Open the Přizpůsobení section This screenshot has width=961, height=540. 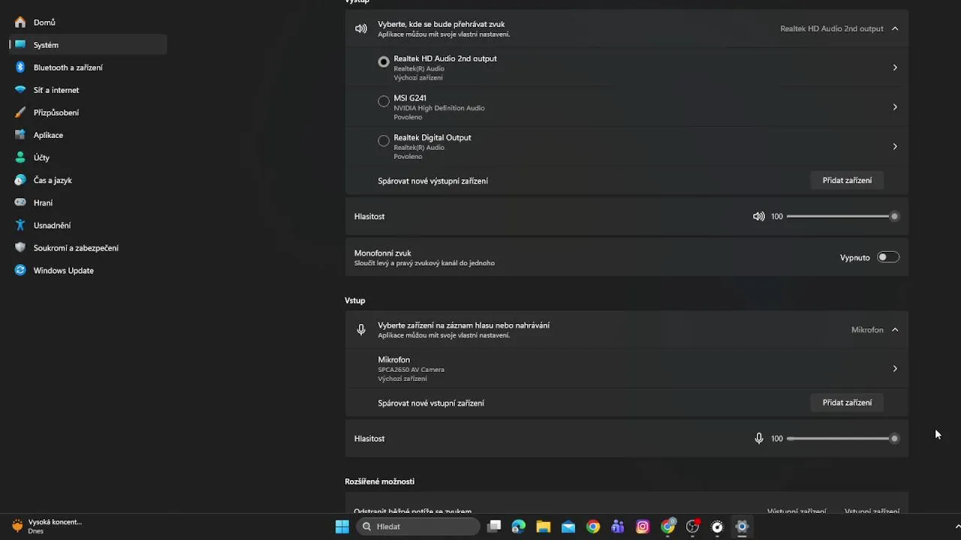pyautogui.click(x=88, y=112)
